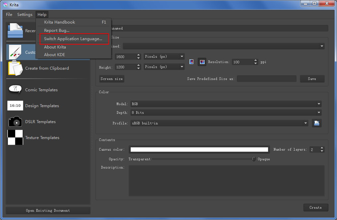Click the landscape orientation icon
This screenshot has width=337, height=220.
202,62
